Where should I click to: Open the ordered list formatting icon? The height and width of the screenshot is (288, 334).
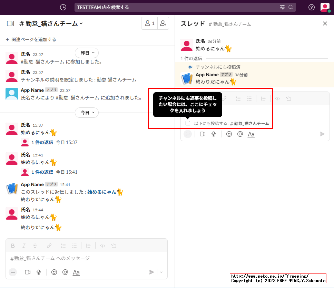click(x=63, y=246)
